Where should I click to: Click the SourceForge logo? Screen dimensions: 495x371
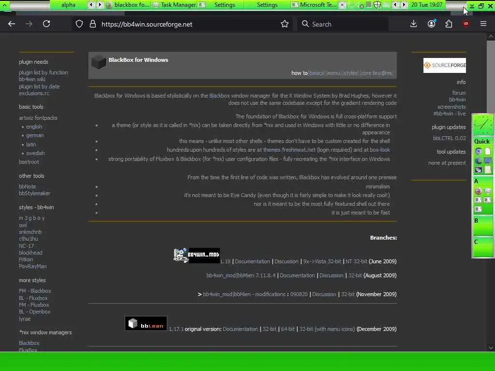[445, 65]
